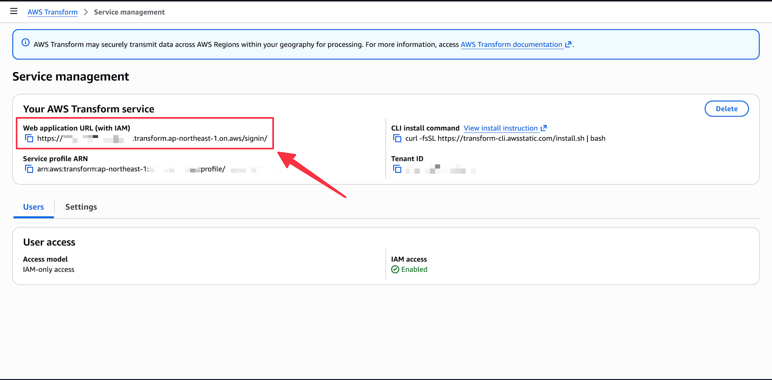This screenshot has height=380, width=772.
Task: Select the arn:aws:transform:ap-northeast-1 ARN text
Action: pos(93,169)
